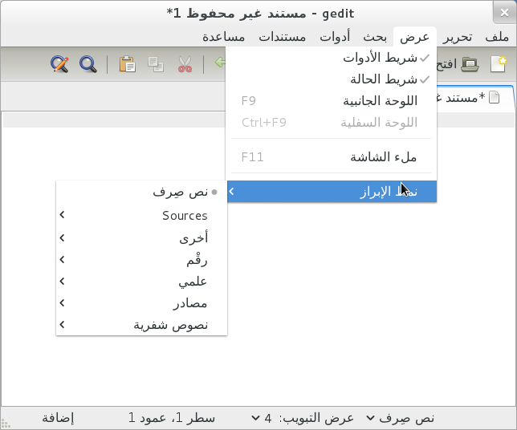The width and height of the screenshot is (517, 430).
Task: Click the Find and Replace toolbar icon
Action: coord(59,65)
